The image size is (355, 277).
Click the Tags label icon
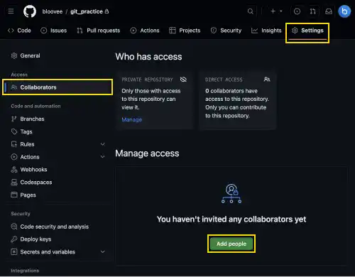pos(14,131)
